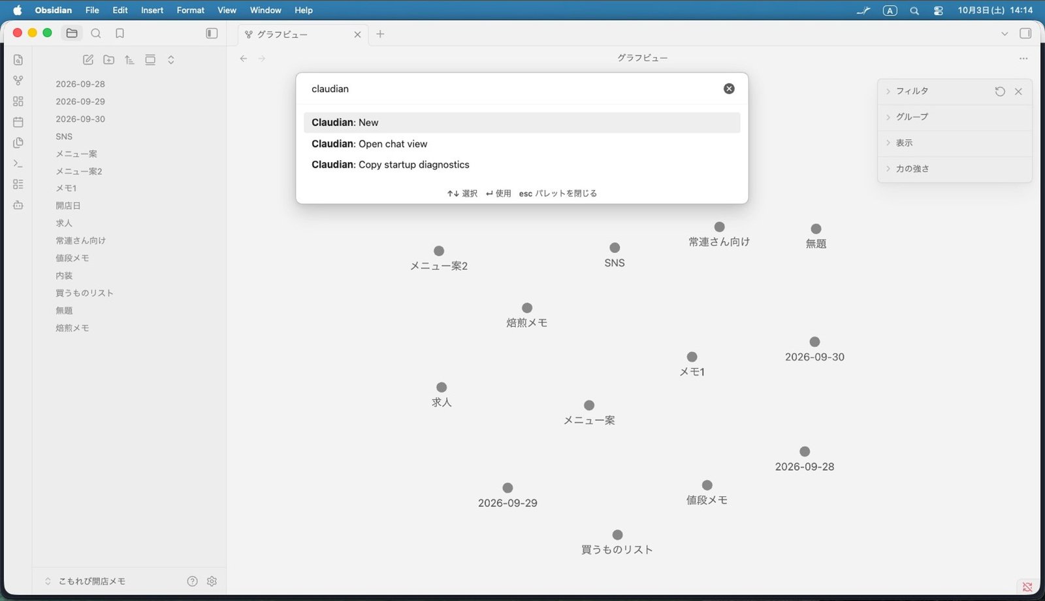Open today's daily note calendar icon

click(x=18, y=122)
